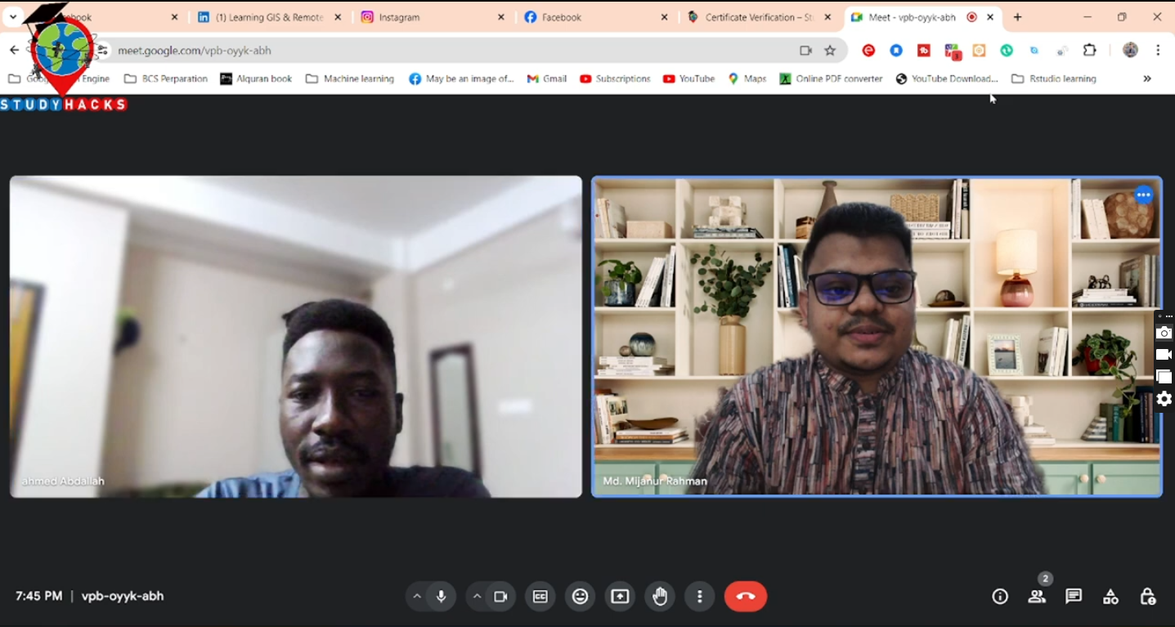The height and width of the screenshot is (627, 1175).
Task: Click the video record icon on side panel
Action: click(1164, 355)
